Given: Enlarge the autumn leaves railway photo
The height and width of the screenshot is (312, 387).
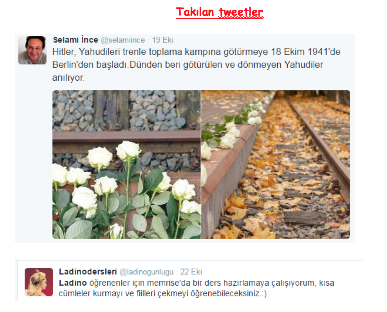Looking at the screenshot, I should (276, 164).
